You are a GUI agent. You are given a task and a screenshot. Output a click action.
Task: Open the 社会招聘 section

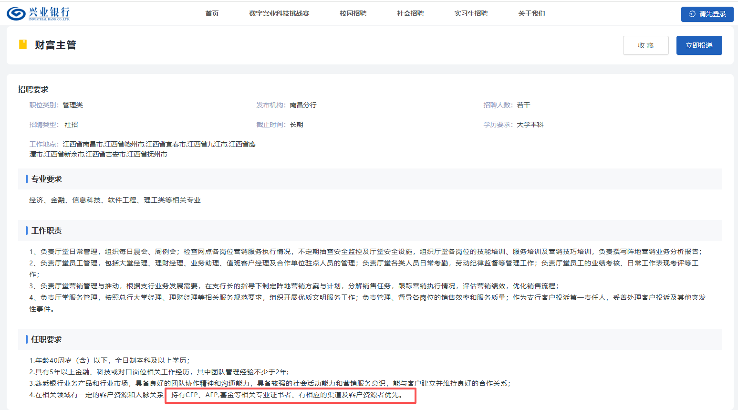410,13
